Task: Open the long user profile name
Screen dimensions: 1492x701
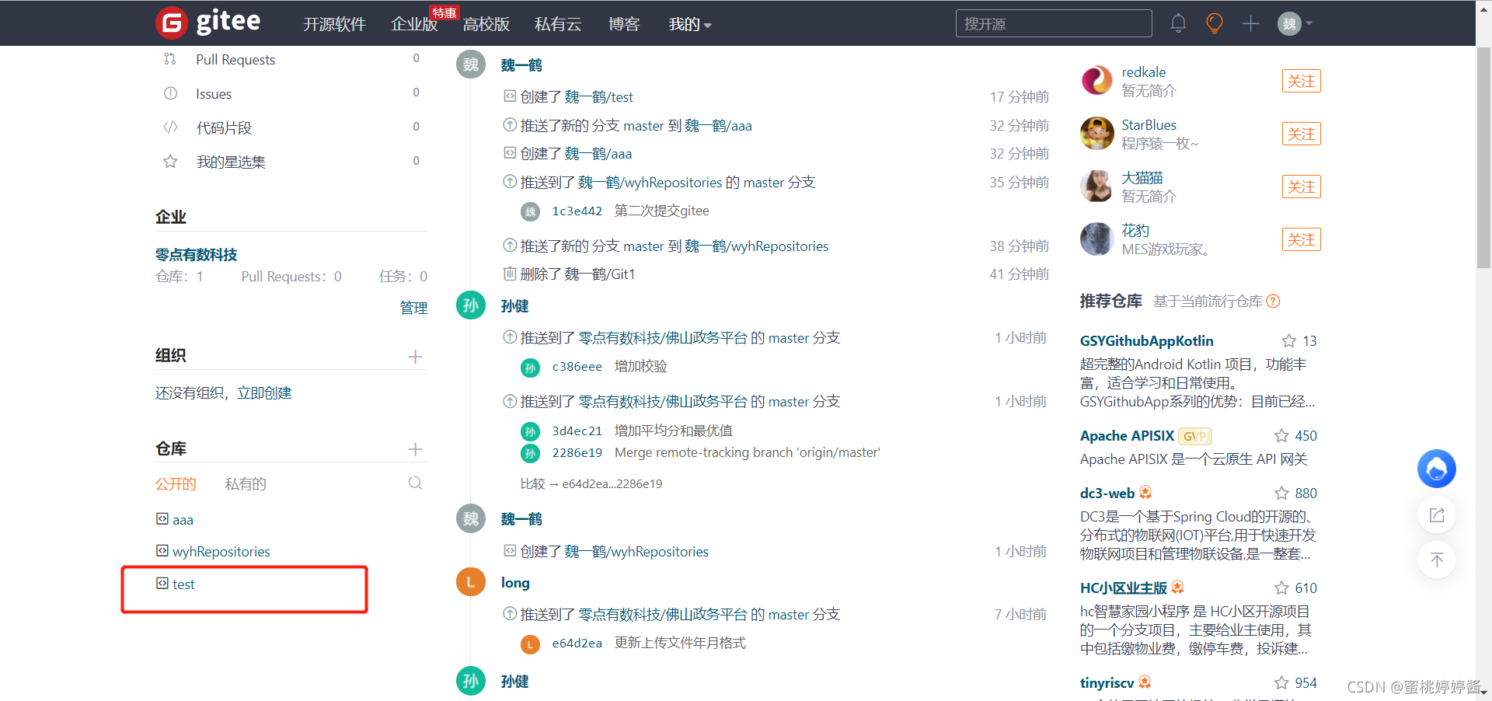Action: [x=515, y=583]
